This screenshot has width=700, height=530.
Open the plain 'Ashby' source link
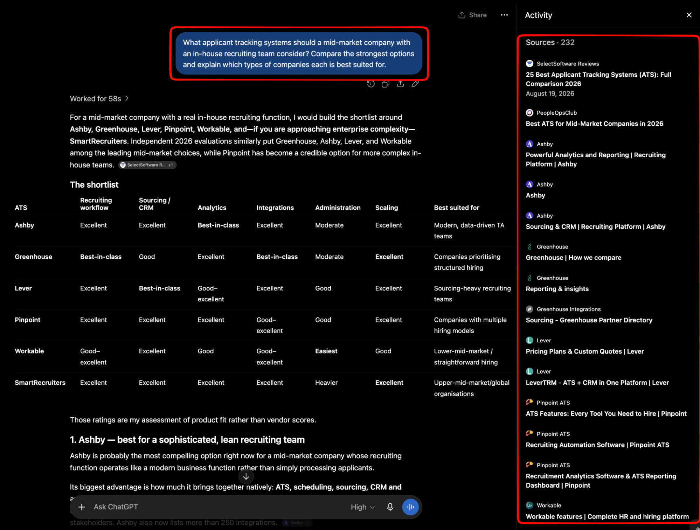click(535, 195)
